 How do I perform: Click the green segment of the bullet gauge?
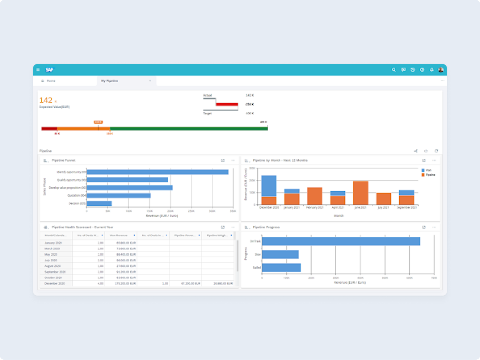point(189,128)
